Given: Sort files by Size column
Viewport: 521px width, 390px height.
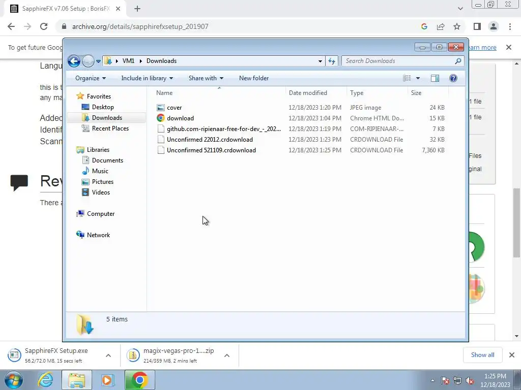Looking at the screenshot, I should [x=428, y=93].
